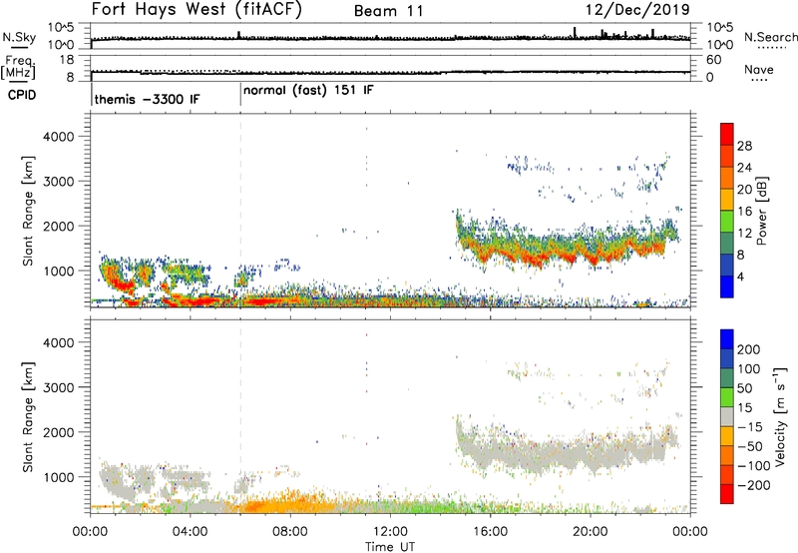Click the '18' tick on frequency axis
The height and width of the screenshot is (553, 798).
pos(67,60)
